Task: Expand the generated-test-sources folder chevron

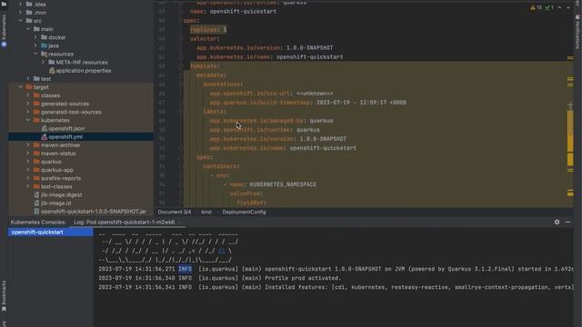Action: [28, 112]
